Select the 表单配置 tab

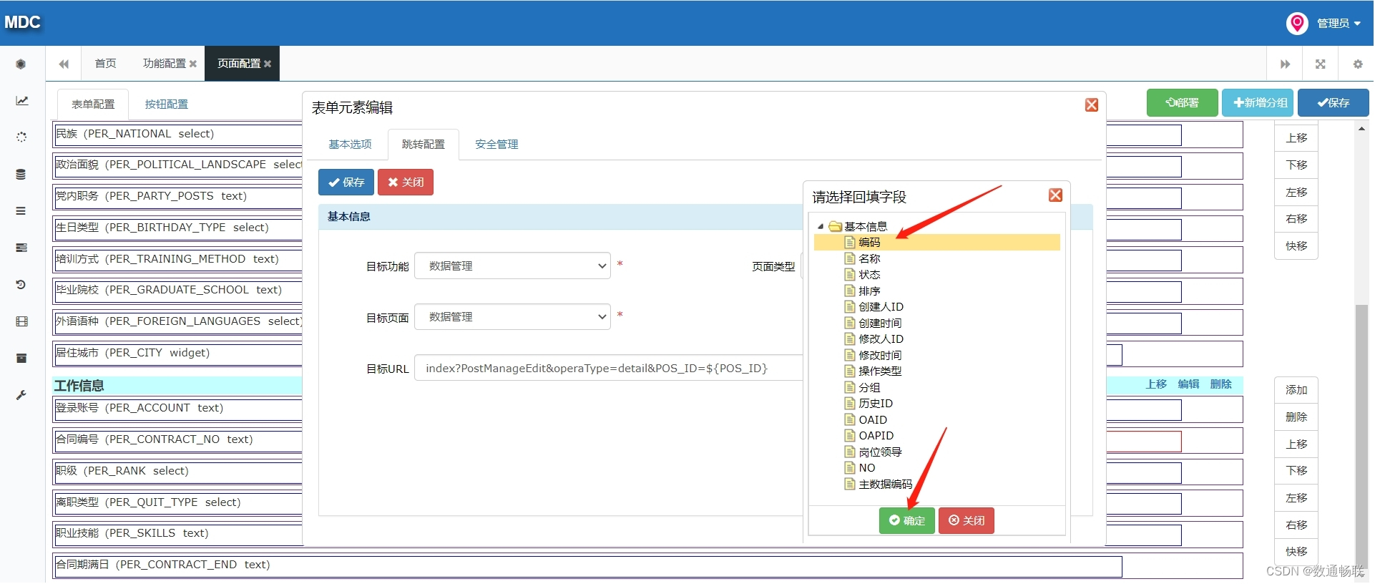point(93,104)
